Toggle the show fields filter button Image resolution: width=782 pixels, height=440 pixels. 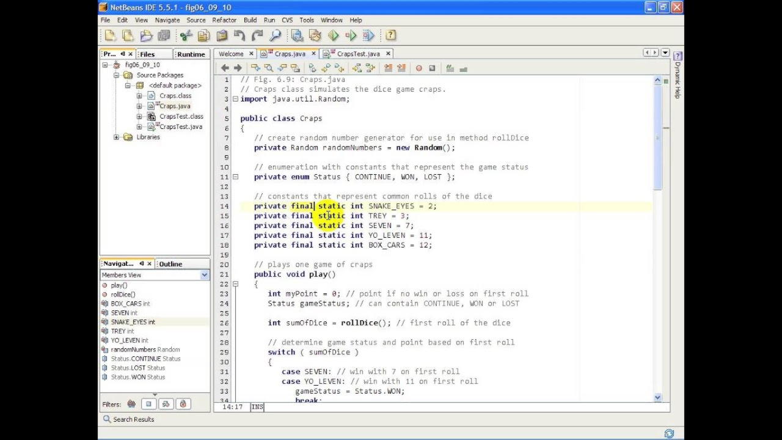(x=148, y=404)
